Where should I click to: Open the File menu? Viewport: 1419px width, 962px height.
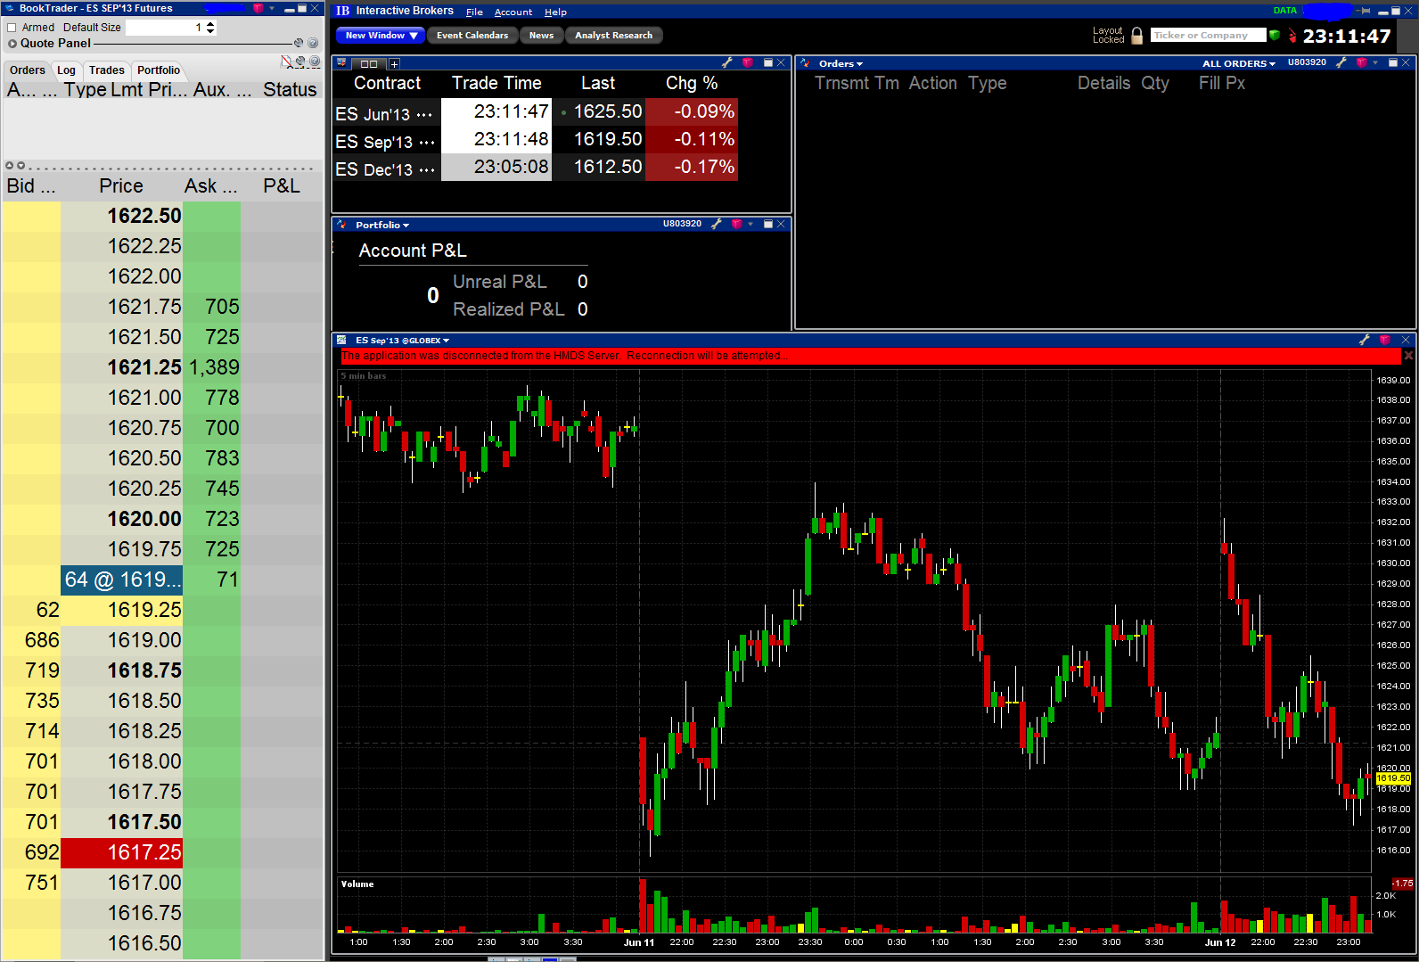coord(474,12)
